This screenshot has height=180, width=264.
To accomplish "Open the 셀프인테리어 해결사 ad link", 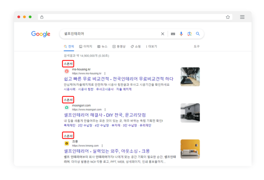I will [x=105, y=115].
